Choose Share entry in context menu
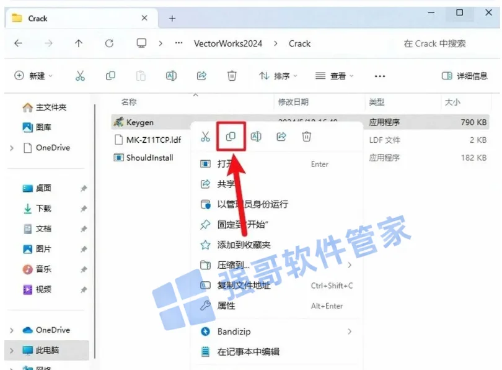 pos(277,184)
